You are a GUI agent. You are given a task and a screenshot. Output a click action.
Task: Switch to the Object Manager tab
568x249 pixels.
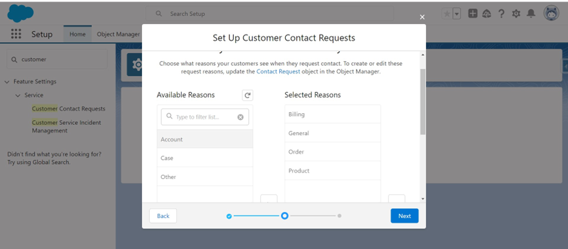point(118,34)
